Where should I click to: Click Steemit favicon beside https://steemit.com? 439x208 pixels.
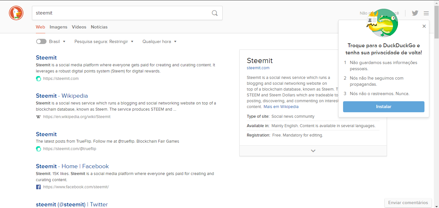point(38,79)
